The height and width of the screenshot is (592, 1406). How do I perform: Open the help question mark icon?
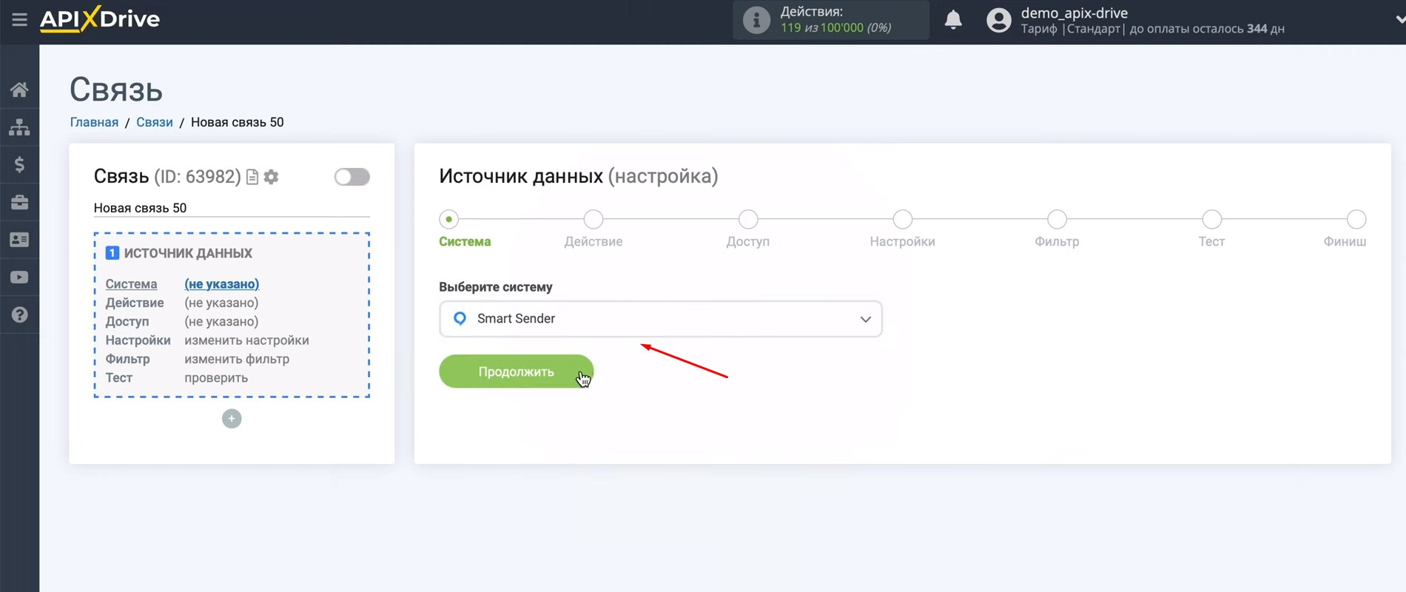point(19,314)
